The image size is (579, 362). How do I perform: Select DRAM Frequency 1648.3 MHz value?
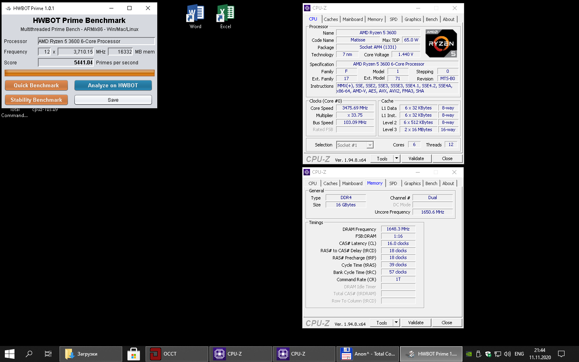pos(398,229)
